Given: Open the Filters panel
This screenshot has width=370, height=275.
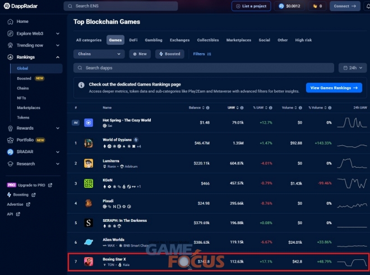Looking at the screenshot, I should click(x=202, y=54).
